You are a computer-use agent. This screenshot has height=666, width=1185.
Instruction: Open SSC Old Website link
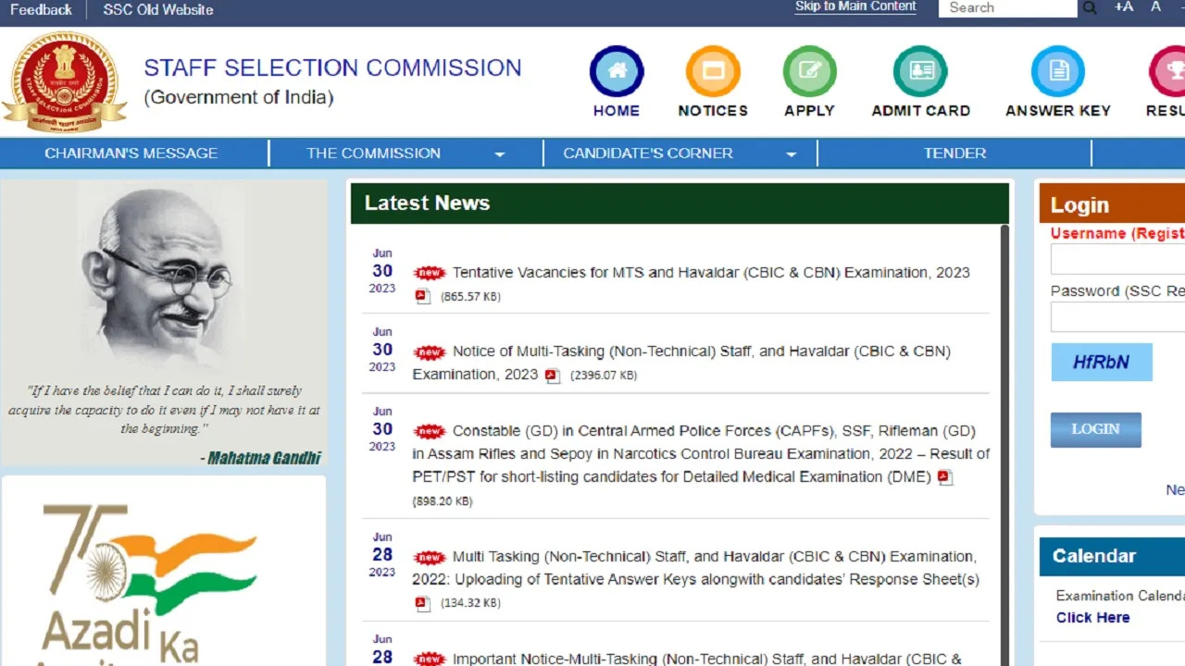click(158, 9)
